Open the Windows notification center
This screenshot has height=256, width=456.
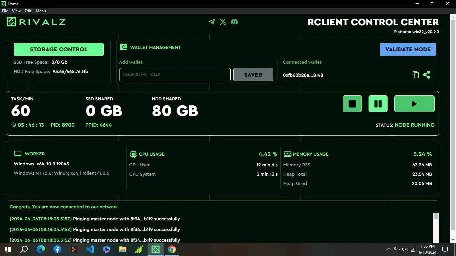pos(445,249)
